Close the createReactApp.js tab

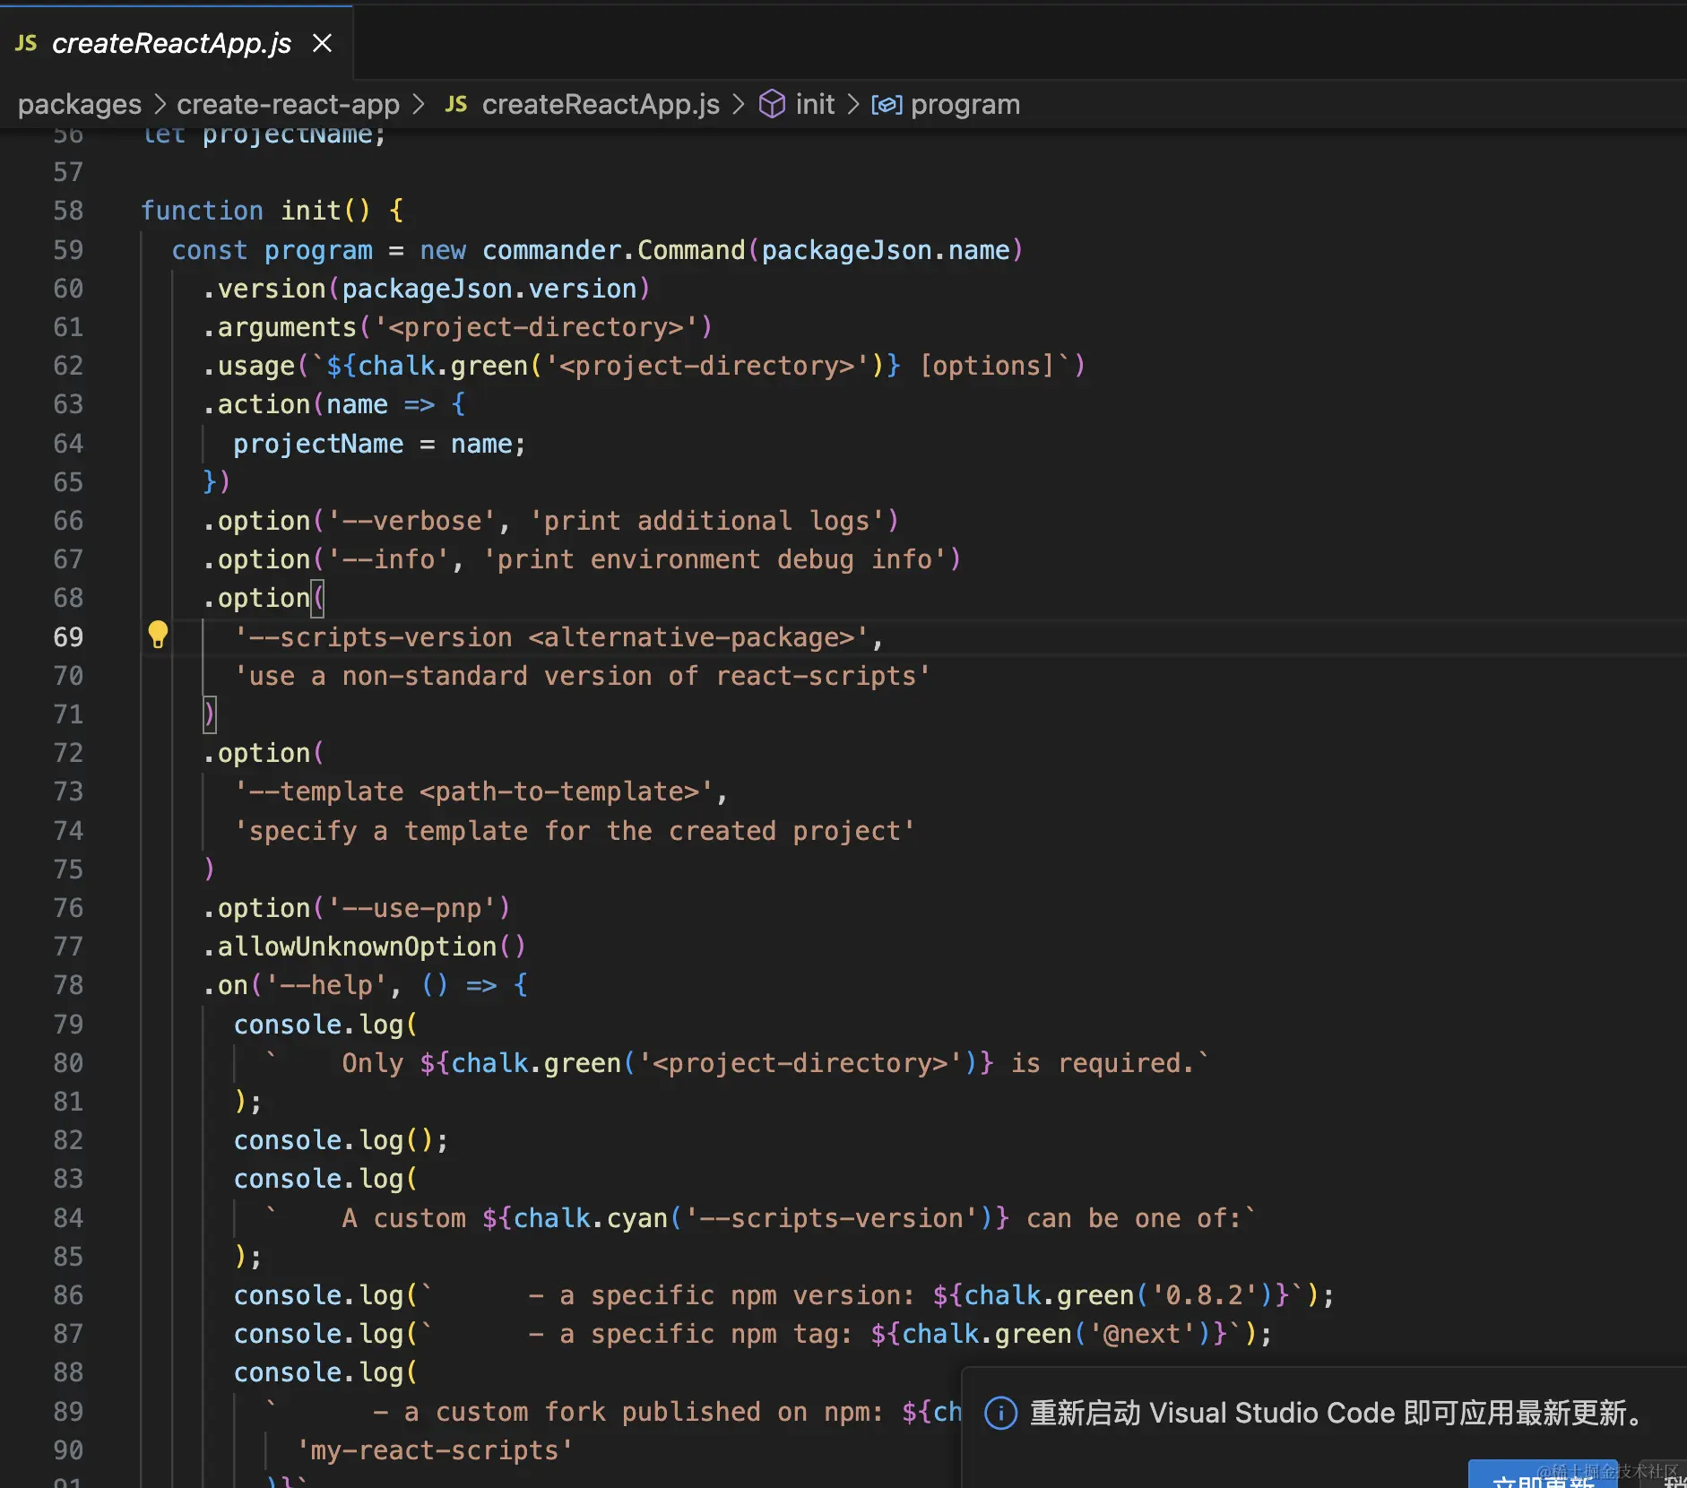pos(322,43)
